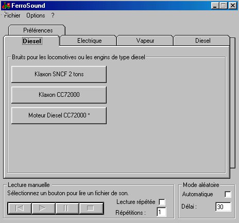Select the rightmost Diesel tab
The width and height of the screenshot is (239, 223).
click(x=202, y=41)
